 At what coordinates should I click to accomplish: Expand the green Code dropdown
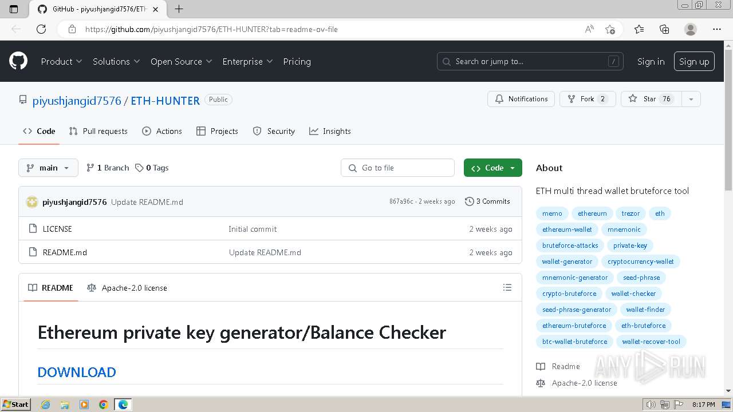click(x=493, y=168)
